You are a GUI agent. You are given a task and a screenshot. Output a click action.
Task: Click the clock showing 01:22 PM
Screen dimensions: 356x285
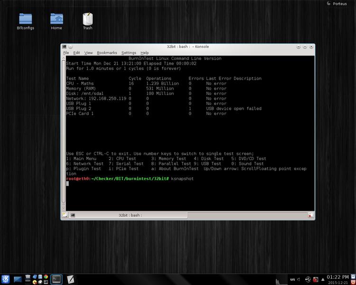(x=337, y=277)
